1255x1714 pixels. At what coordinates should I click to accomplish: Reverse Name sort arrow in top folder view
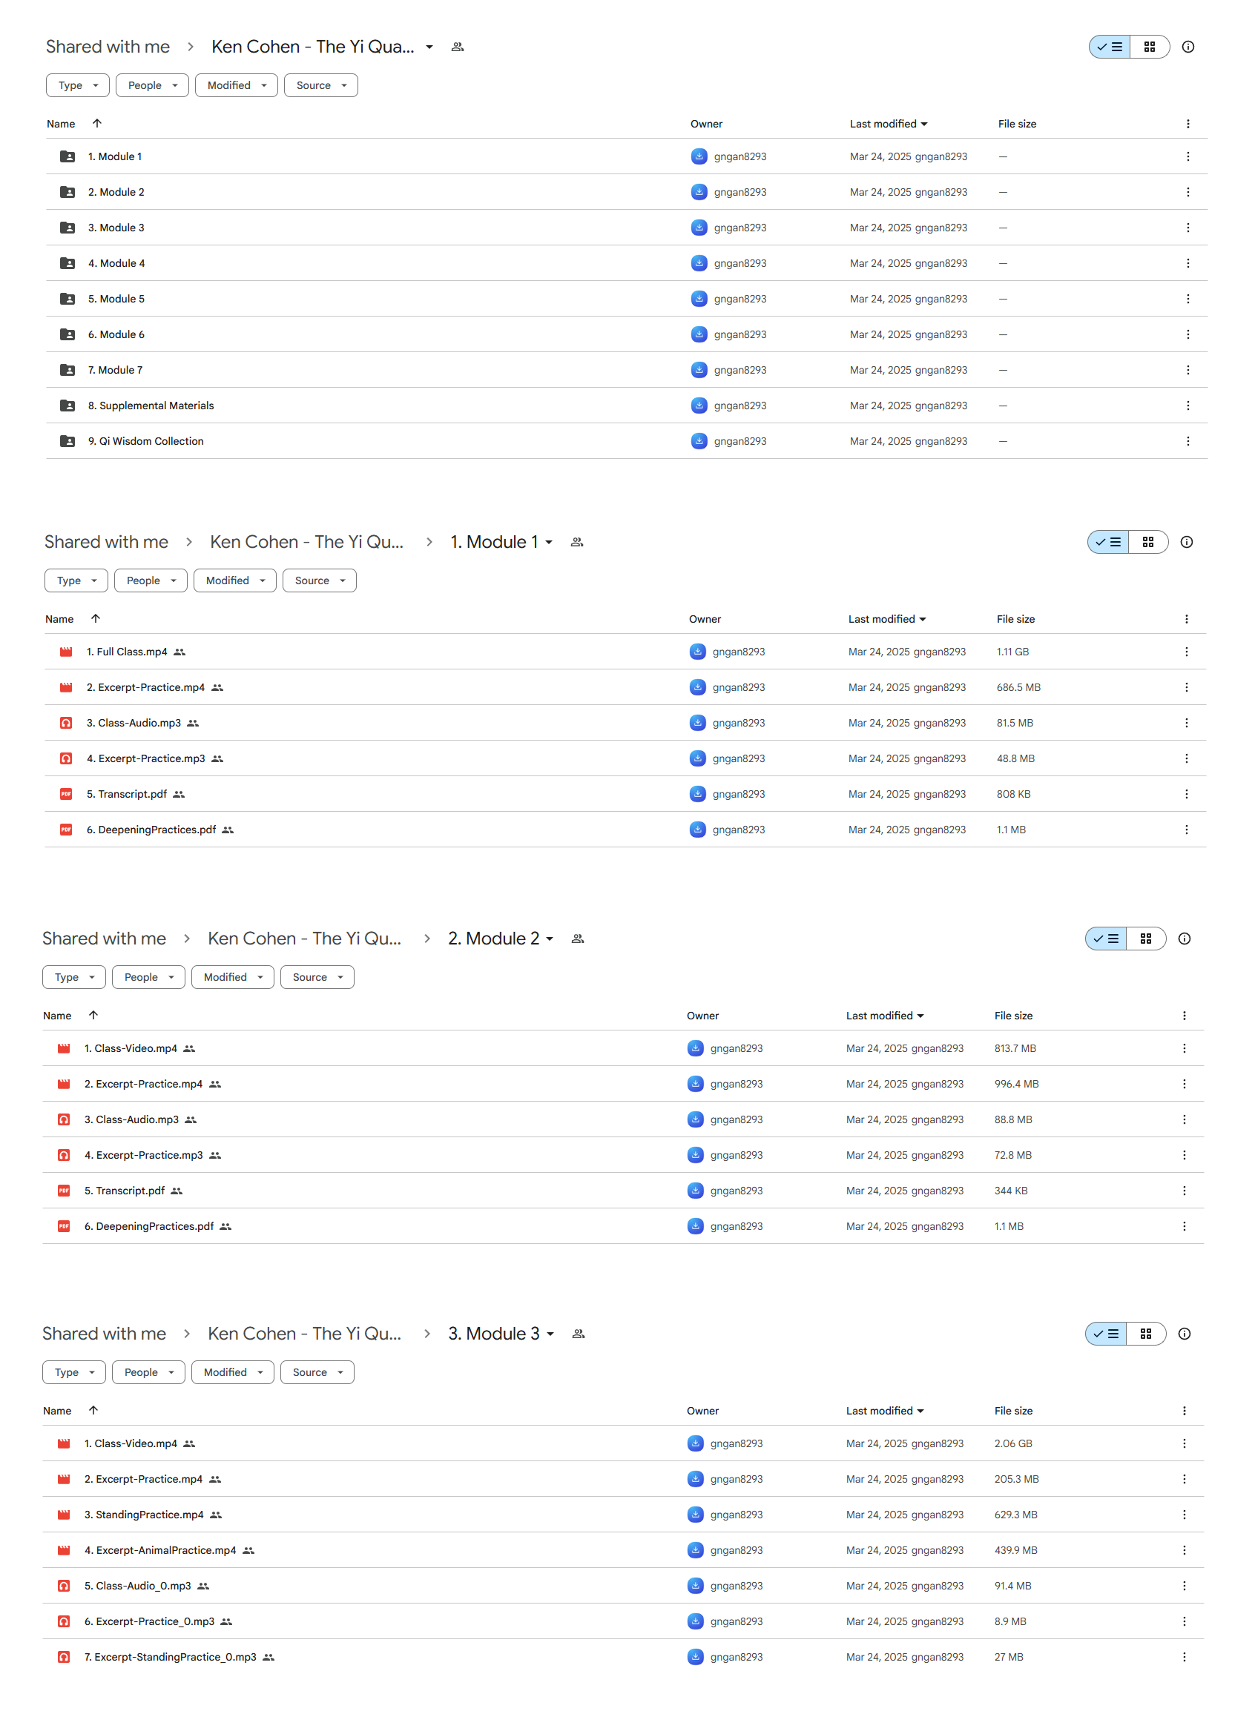pyautogui.click(x=97, y=123)
